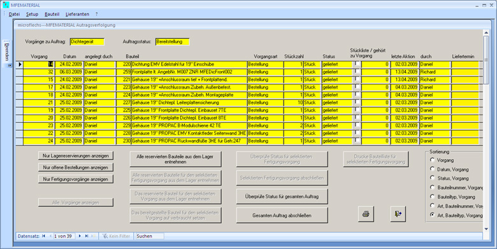Click Richard in Vorgang 15 row
Viewport: 497px width, 249px height.
click(x=435, y=80)
